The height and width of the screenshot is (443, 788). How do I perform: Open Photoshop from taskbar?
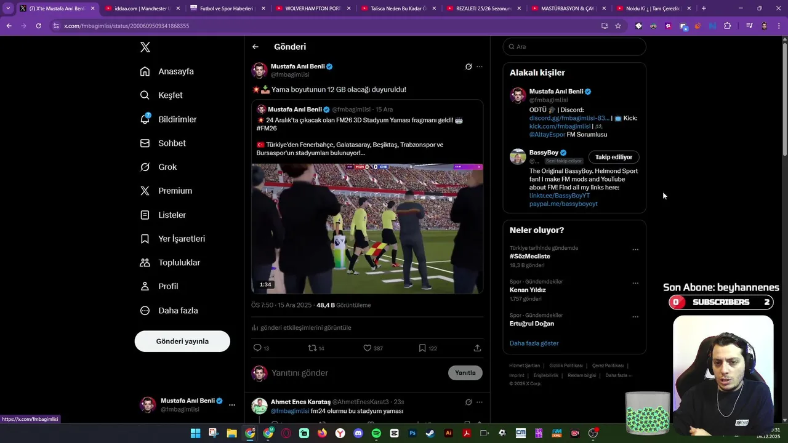point(412,434)
